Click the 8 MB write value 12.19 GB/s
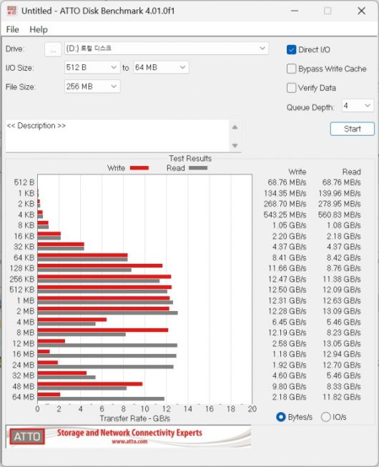Image resolution: width=379 pixels, height=467 pixels. click(287, 333)
